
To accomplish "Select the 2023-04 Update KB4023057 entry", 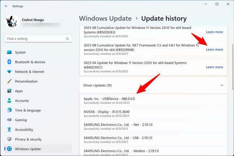I will [x=153, y=67].
